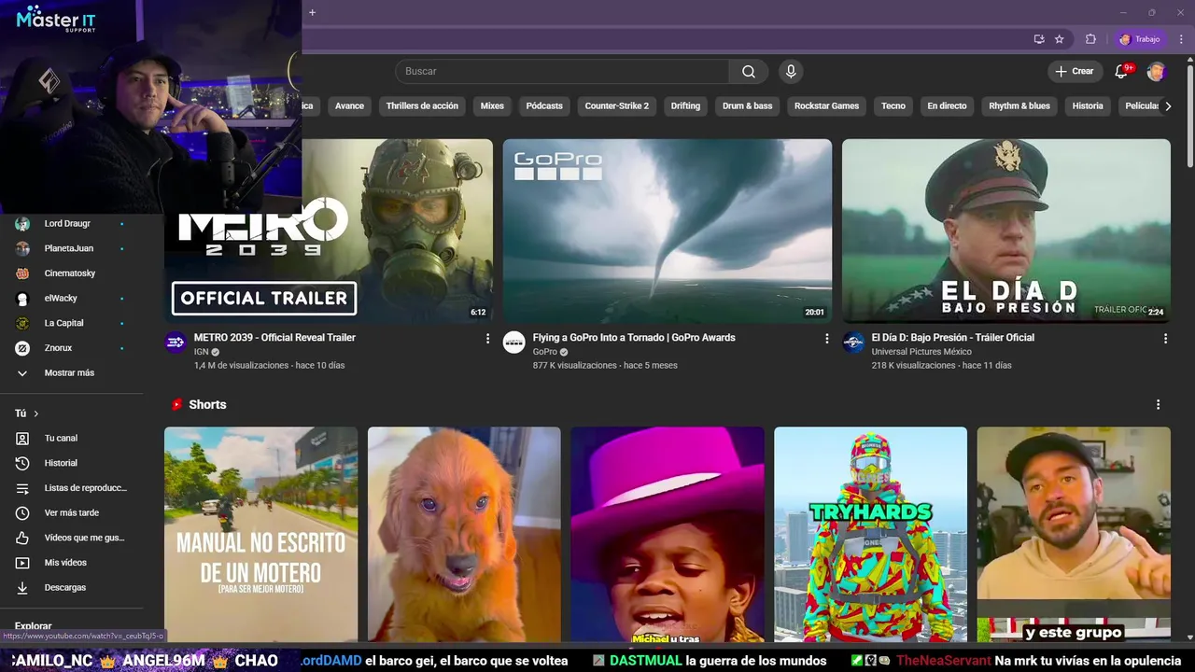The width and height of the screenshot is (1195, 672).
Task: Open the TRYHARDS short
Action: point(870,535)
